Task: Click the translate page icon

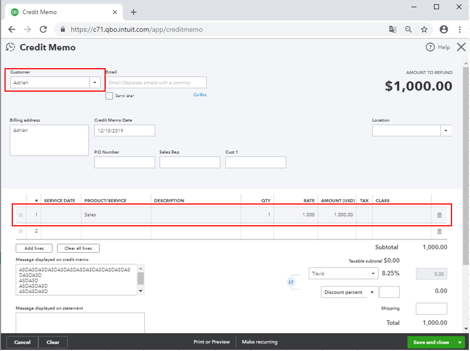Action: [x=392, y=30]
